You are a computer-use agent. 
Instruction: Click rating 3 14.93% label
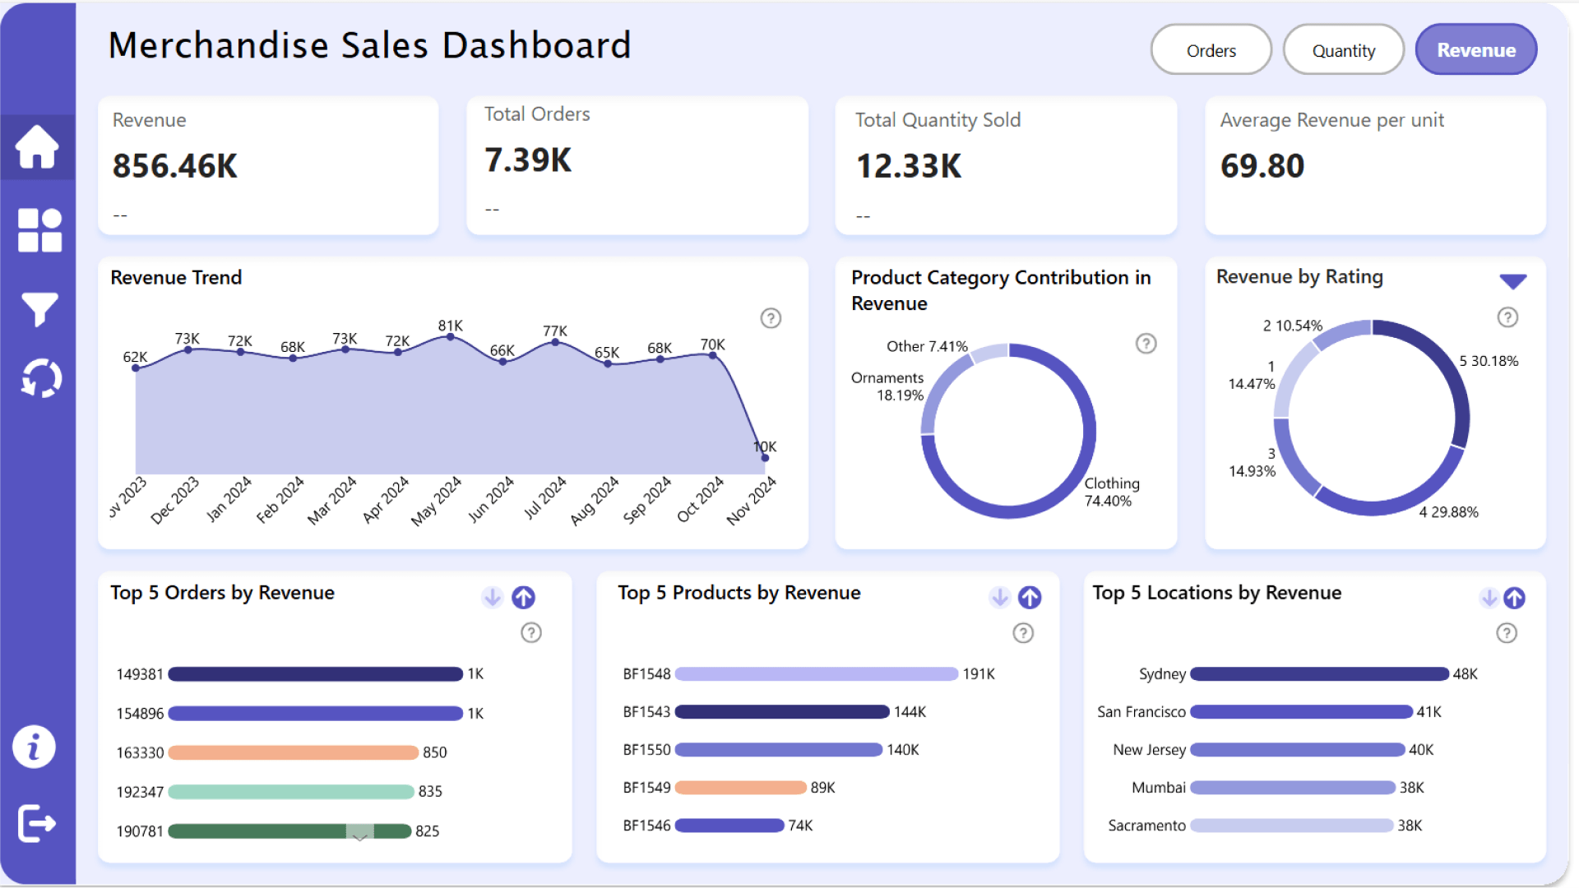(x=1252, y=462)
